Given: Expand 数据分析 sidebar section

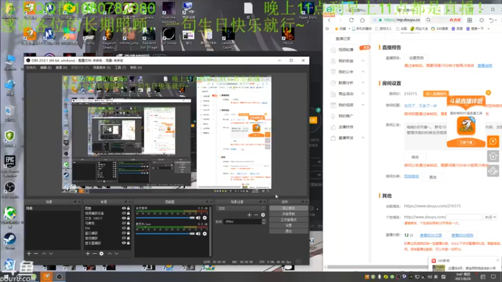Looking at the screenshot, I should pyautogui.click(x=363, y=83).
